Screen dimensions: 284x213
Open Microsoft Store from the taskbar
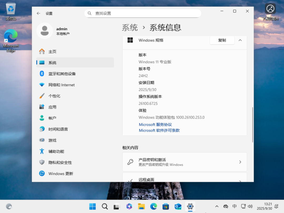point(166,206)
